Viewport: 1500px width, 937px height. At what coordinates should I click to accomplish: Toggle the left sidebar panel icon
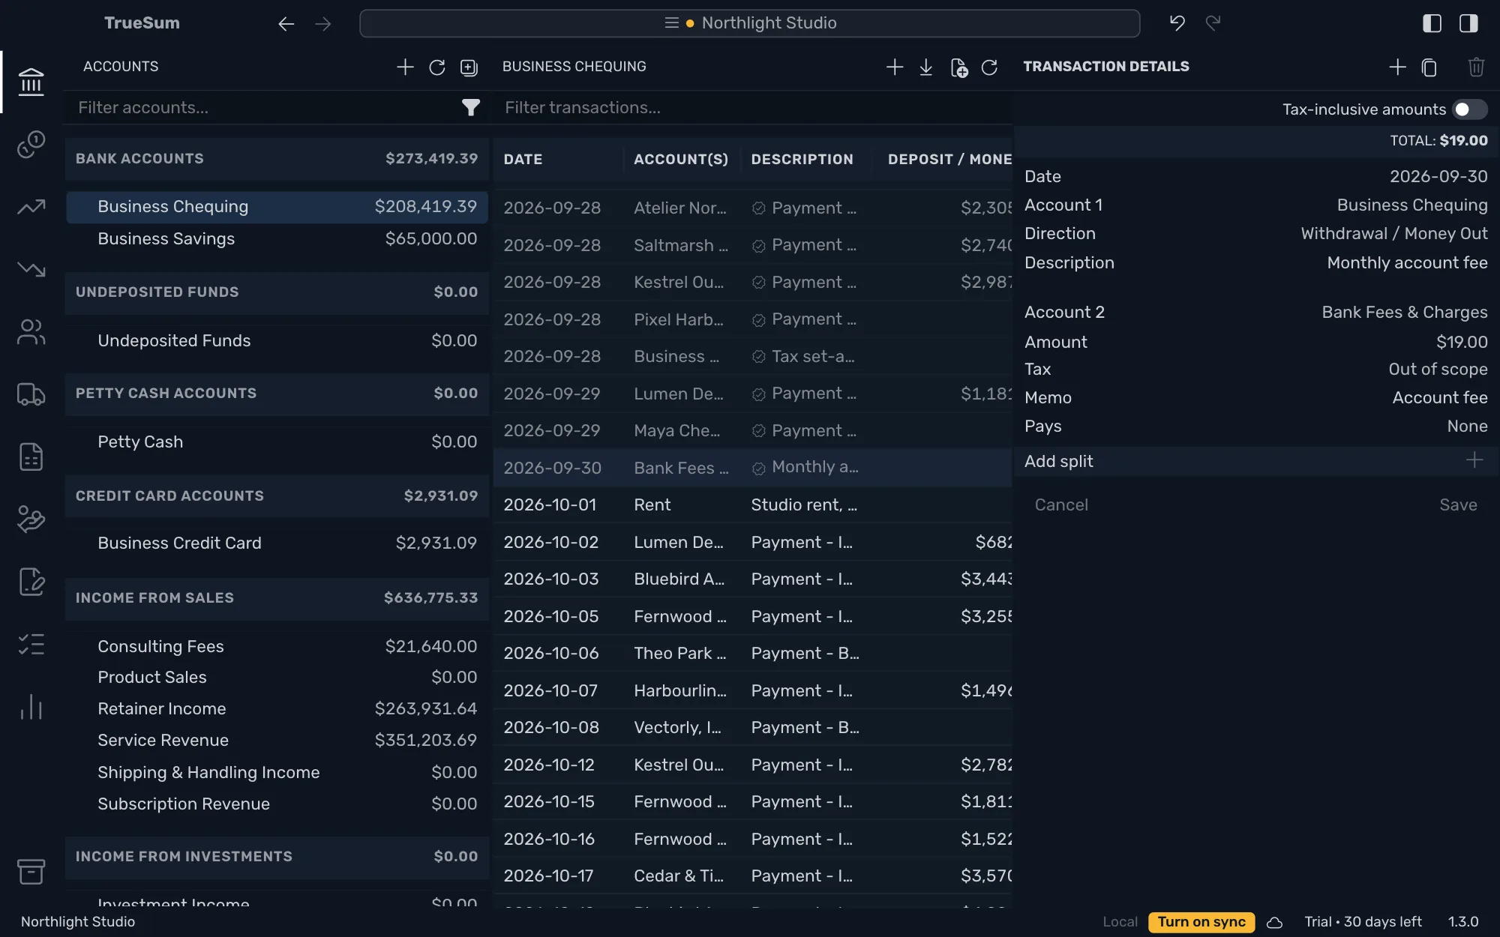1432,23
